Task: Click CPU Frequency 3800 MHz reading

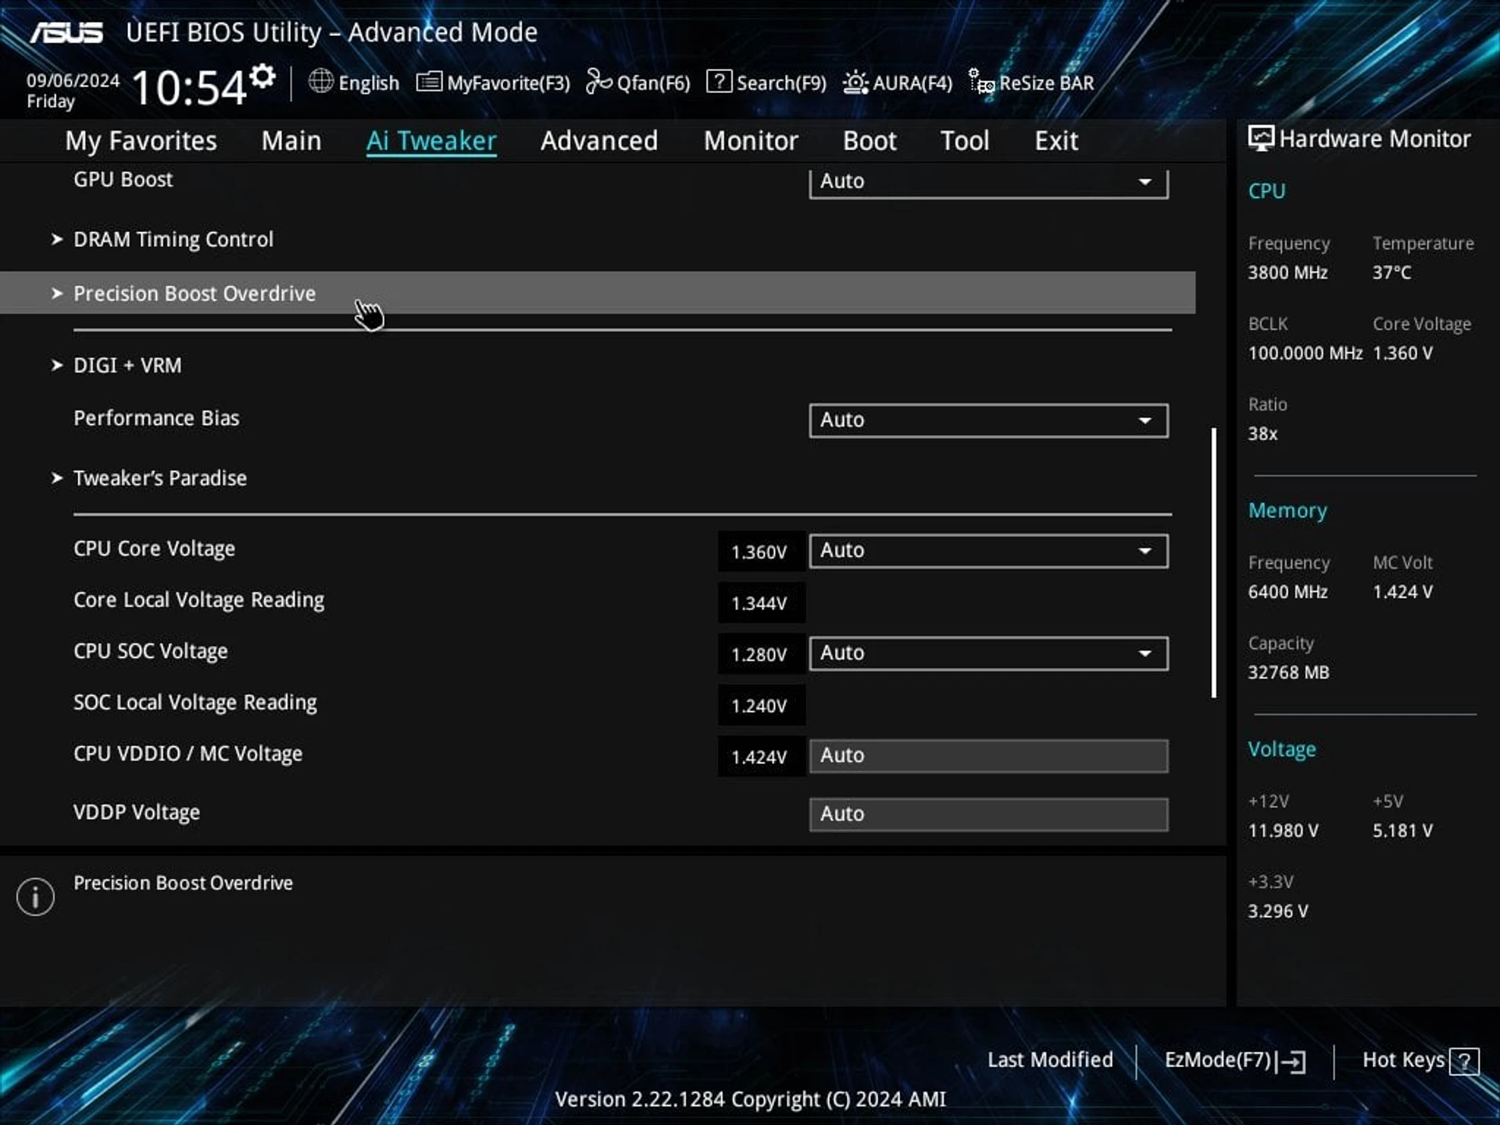Action: [1287, 273]
